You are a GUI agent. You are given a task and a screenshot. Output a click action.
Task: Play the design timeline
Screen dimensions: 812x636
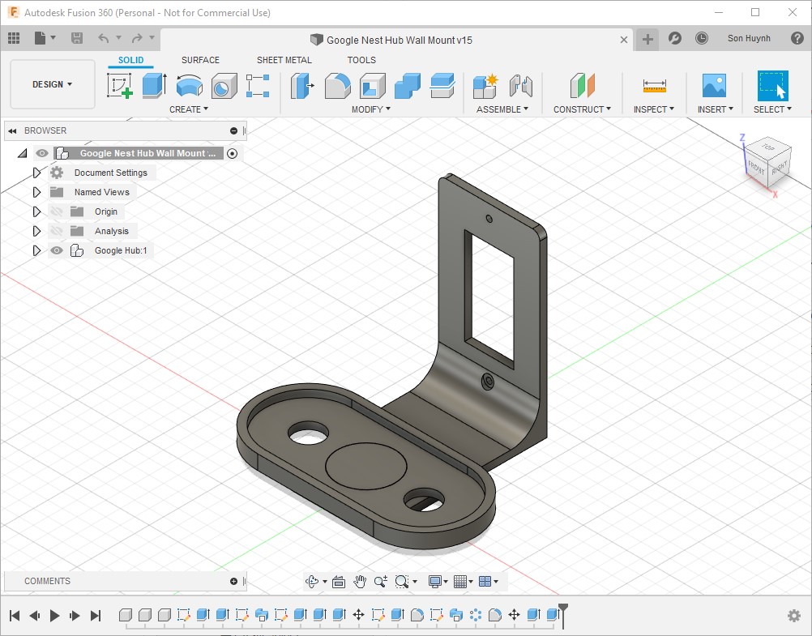click(x=54, y=615)
